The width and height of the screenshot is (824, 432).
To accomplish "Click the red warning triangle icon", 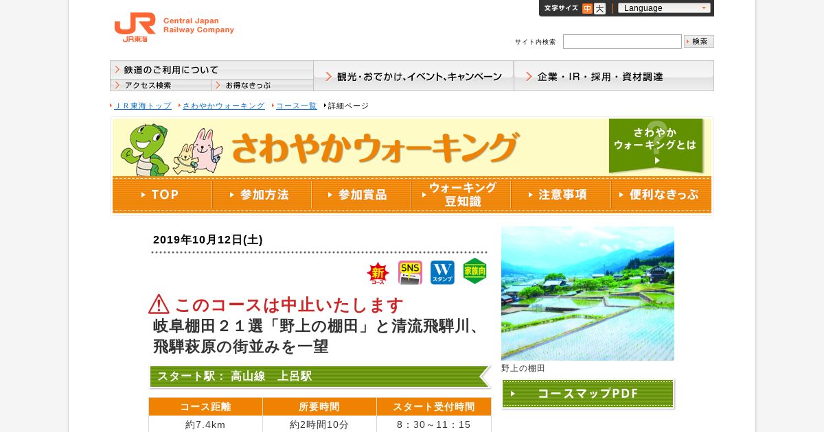I will click(x=159, y=304).
